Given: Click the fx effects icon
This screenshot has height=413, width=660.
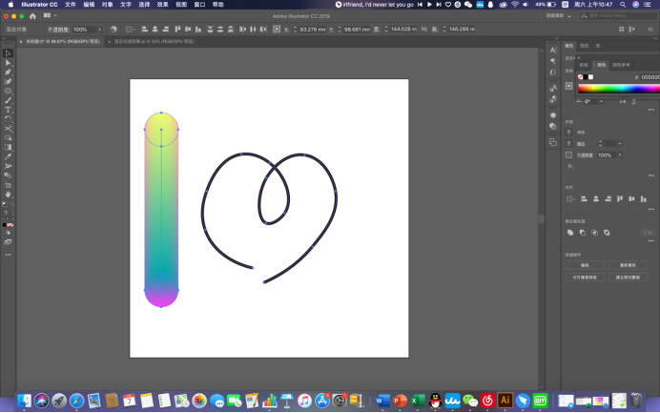Looking at the screenshot, I should click(x=570, y=166).
